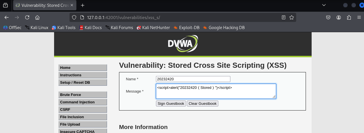Open the Firefox hamburger application menu

[x=359, y=17]
